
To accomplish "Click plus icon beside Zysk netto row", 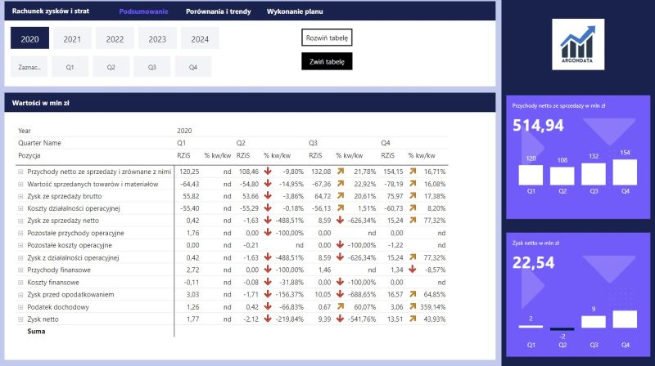I will 20,319.
